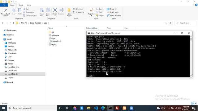The image size is (198, 111).
Task: Go back with the Back arrow
Action: click(3, 23)
